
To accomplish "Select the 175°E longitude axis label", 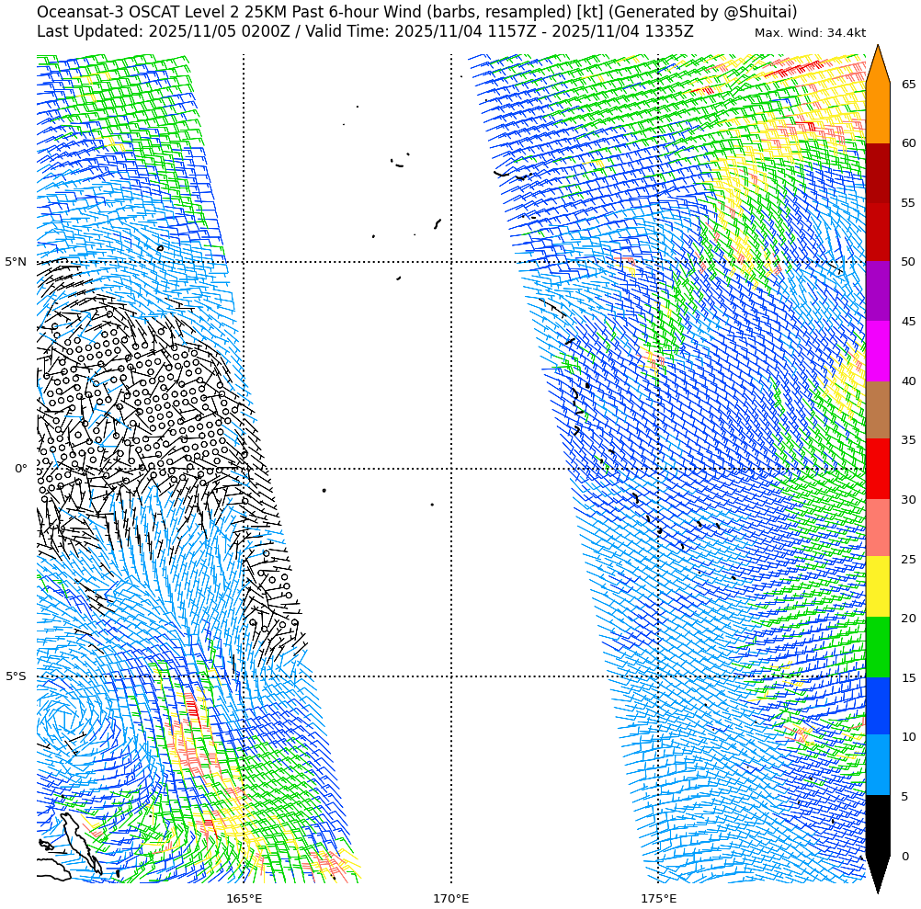I will pos(658,898).
